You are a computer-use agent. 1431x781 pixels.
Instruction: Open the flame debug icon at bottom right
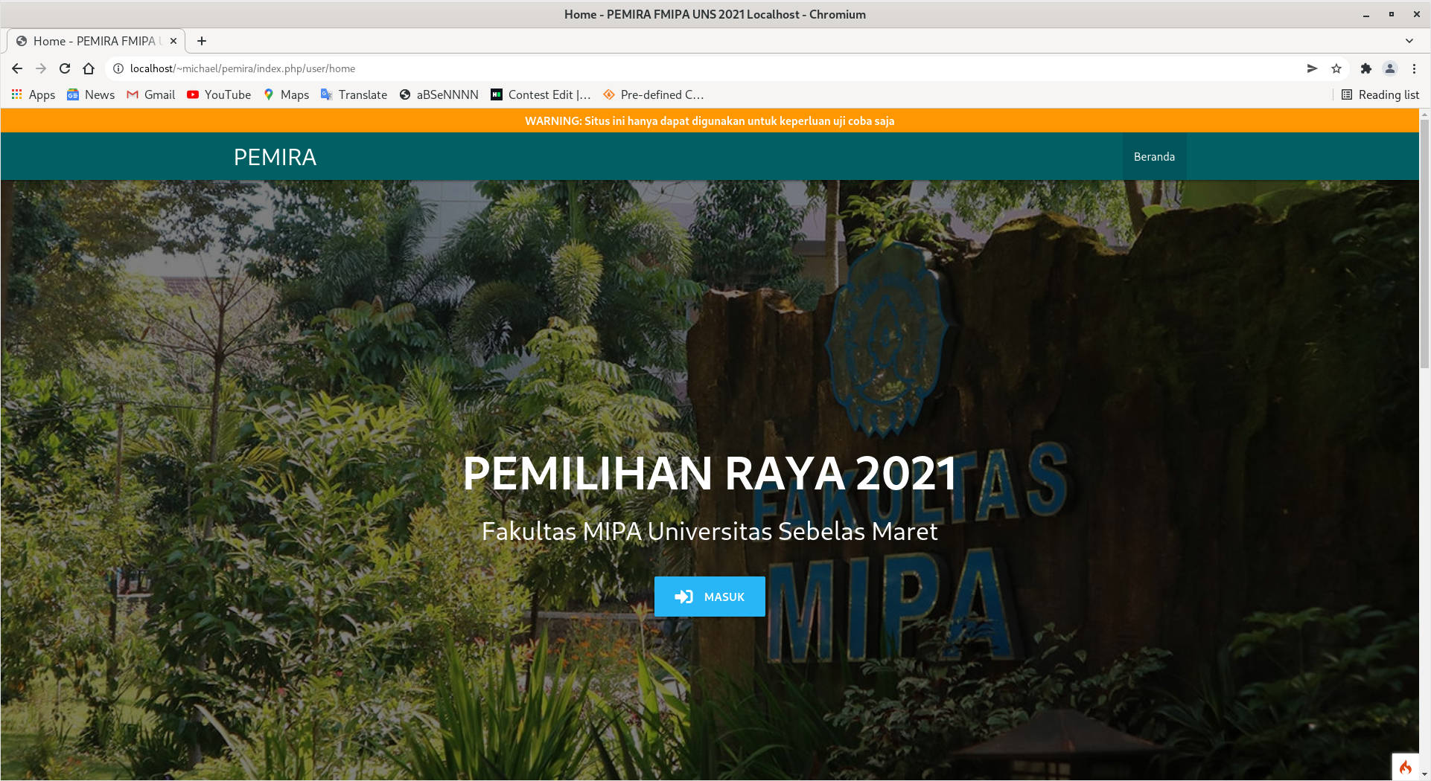(1405, 767)
